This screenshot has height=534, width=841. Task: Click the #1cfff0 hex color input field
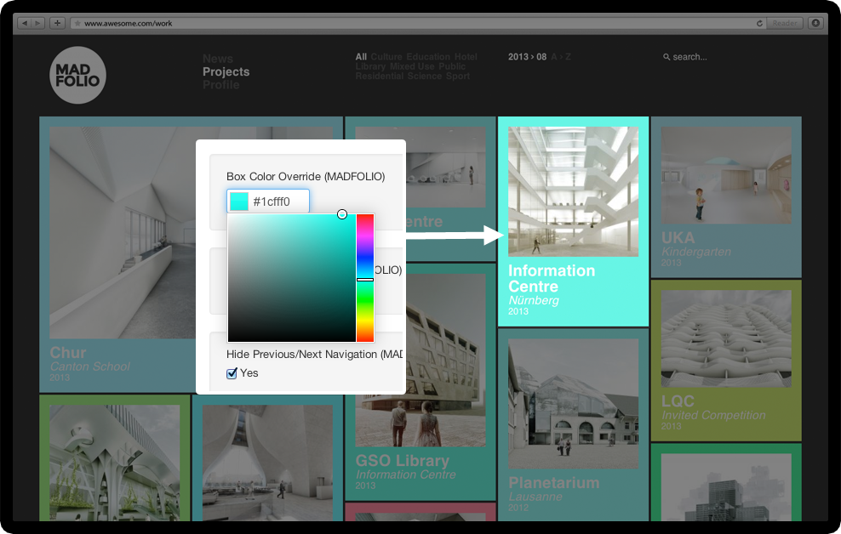click(x=278, y=202)
